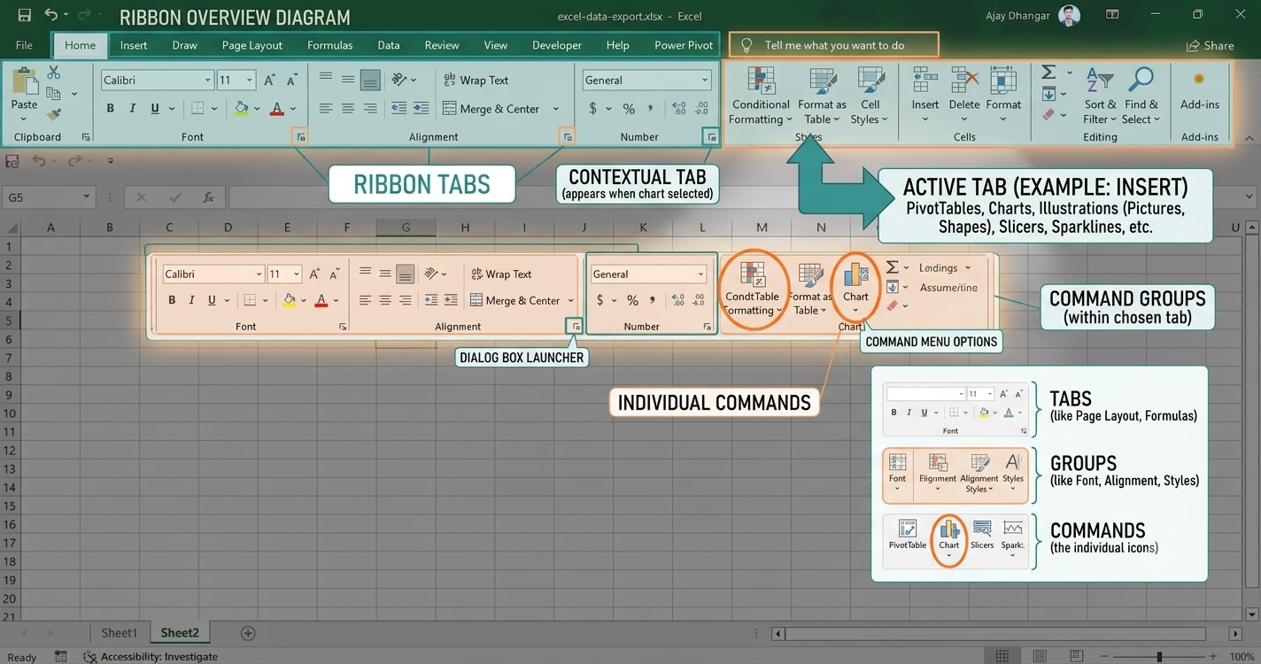
Task: Click Decrease Font Size in the main ribbon
Action: (x=293, y=80)
